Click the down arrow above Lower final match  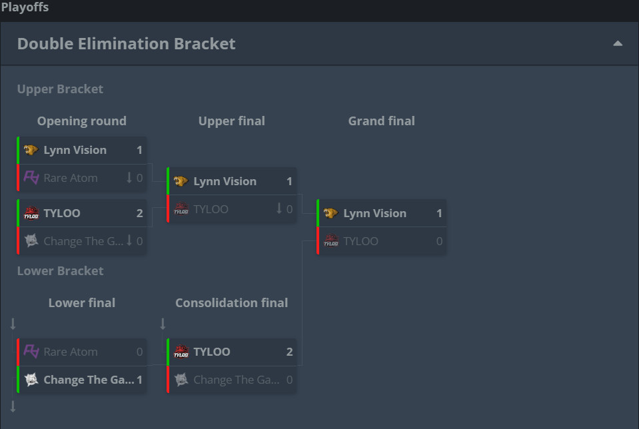pyautogui.click(x=13, y=324)
